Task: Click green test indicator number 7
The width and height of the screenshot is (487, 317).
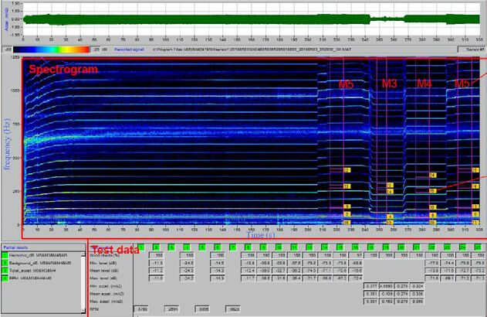Action: [x=232, y=247]
